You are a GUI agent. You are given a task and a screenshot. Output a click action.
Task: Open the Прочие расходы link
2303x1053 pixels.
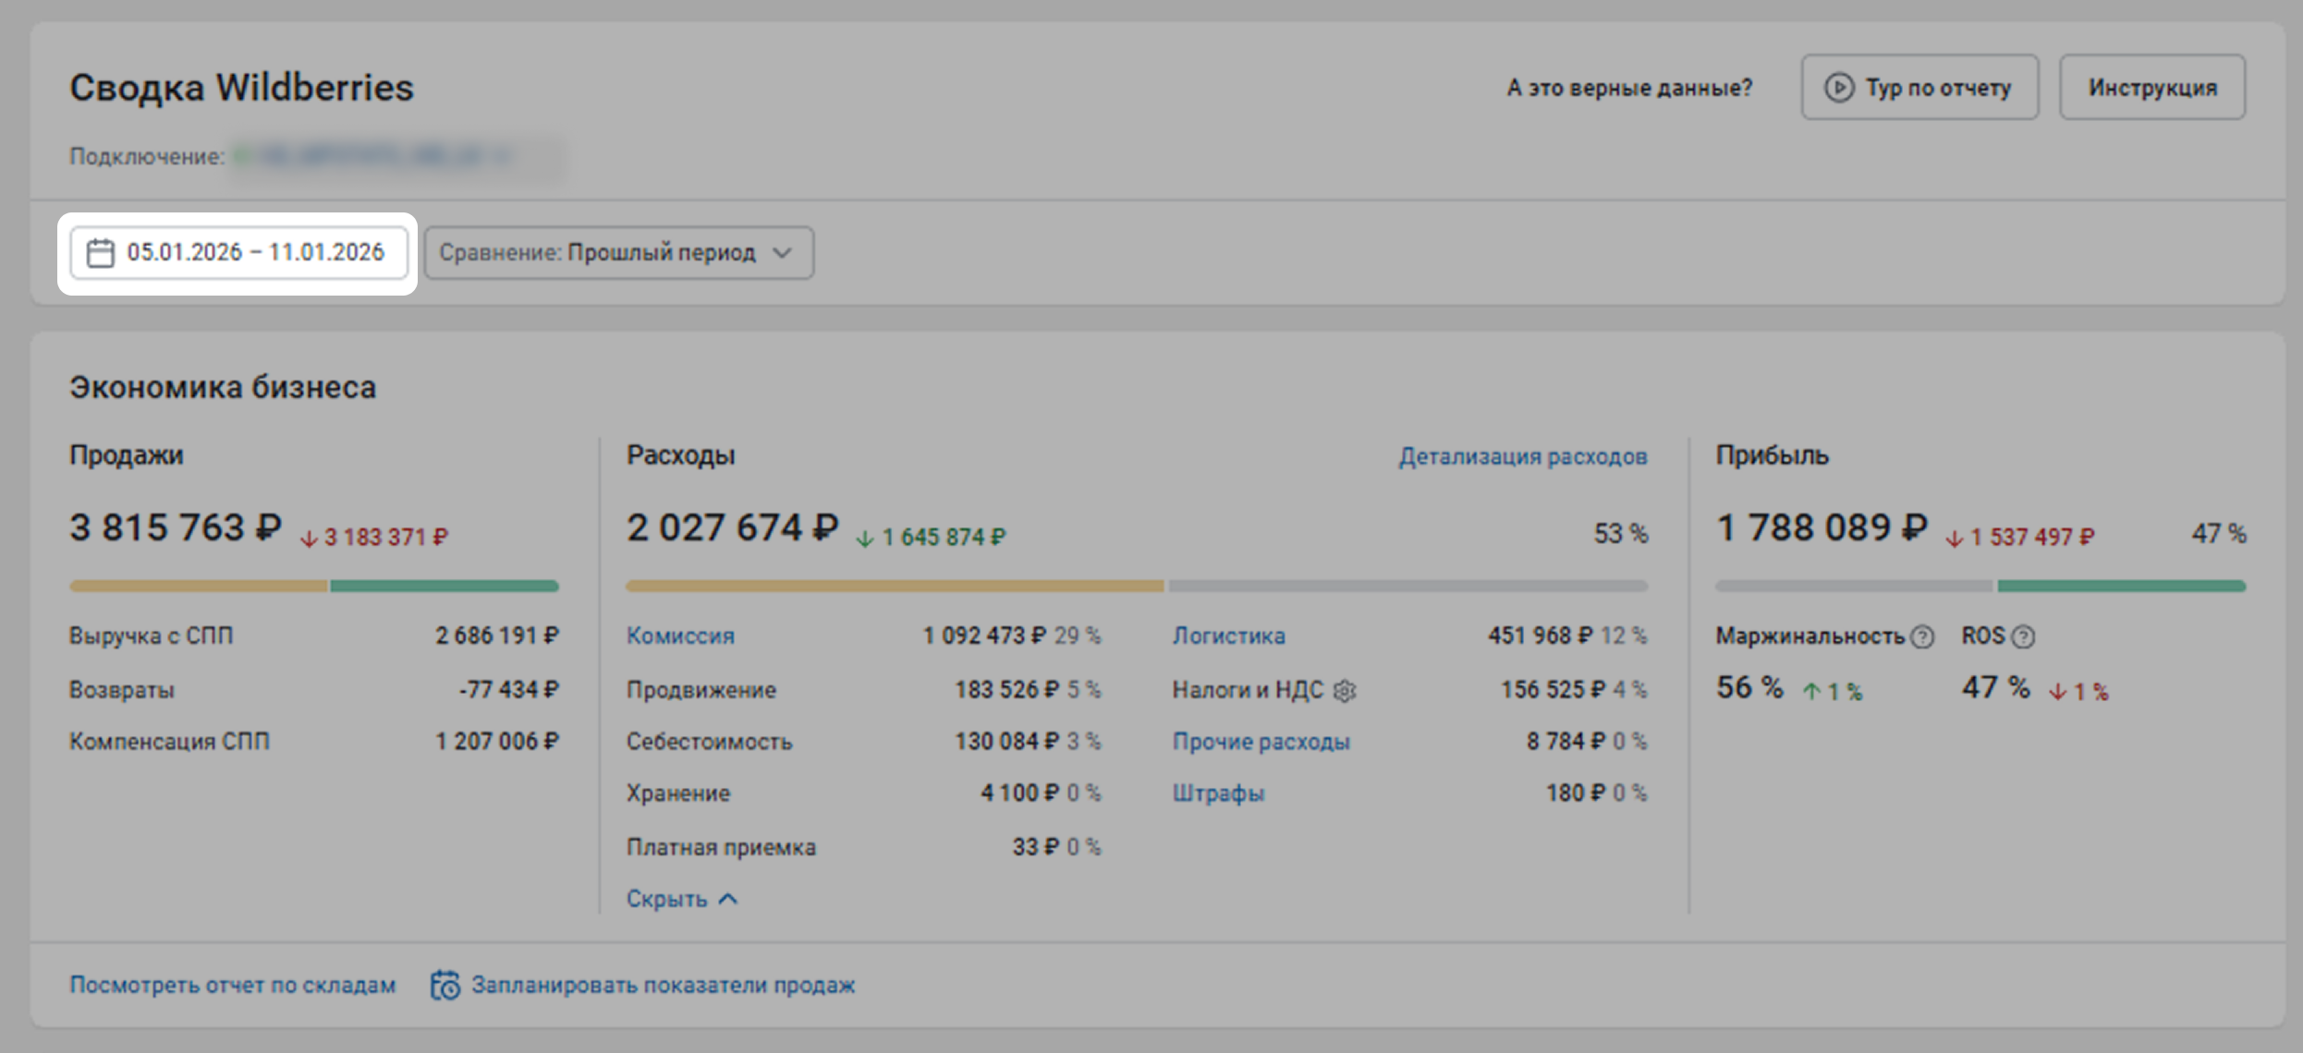coord(1261,741)
